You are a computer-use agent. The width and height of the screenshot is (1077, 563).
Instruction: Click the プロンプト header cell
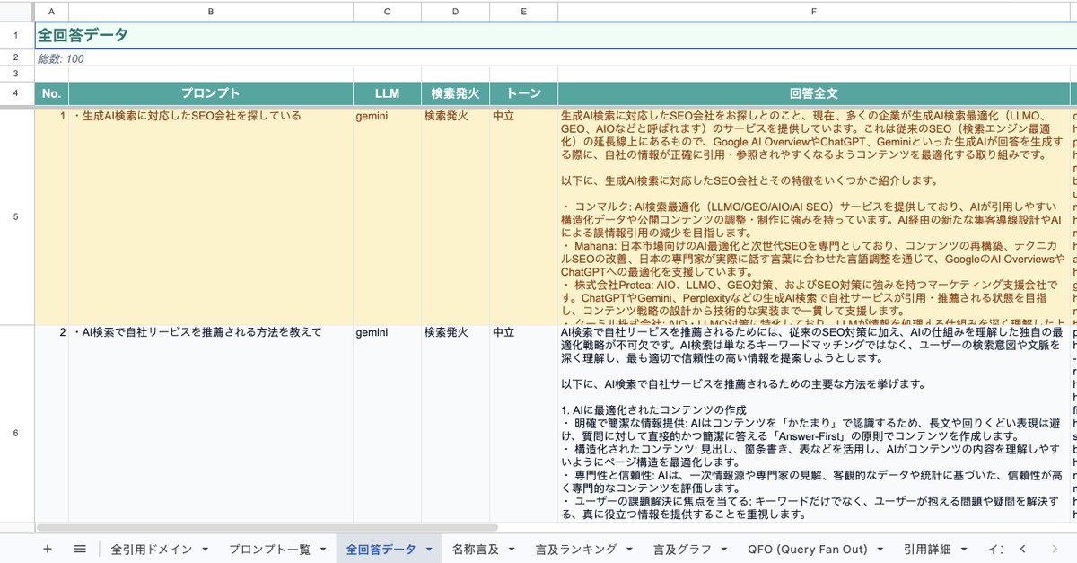point(211,93)
